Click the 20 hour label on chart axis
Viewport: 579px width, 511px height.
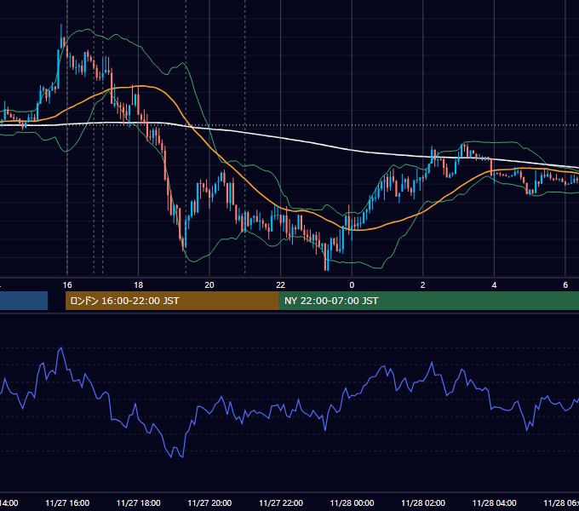[x=209, y=285]
